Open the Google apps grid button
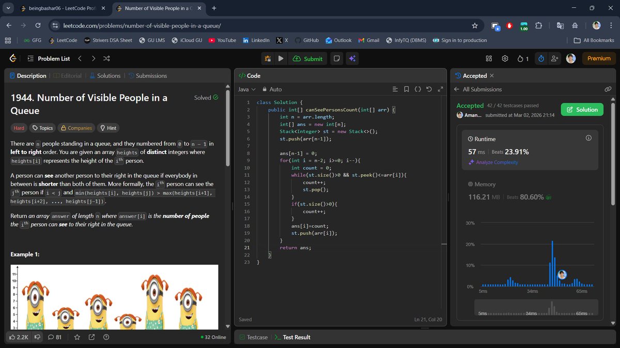 coord(8,40)
